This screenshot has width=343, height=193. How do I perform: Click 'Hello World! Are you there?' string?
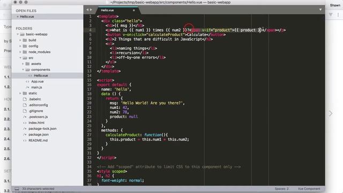pos(152,103)
